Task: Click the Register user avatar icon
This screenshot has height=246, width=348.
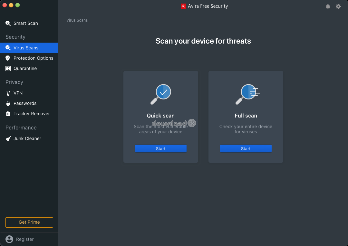Action: 9,239
